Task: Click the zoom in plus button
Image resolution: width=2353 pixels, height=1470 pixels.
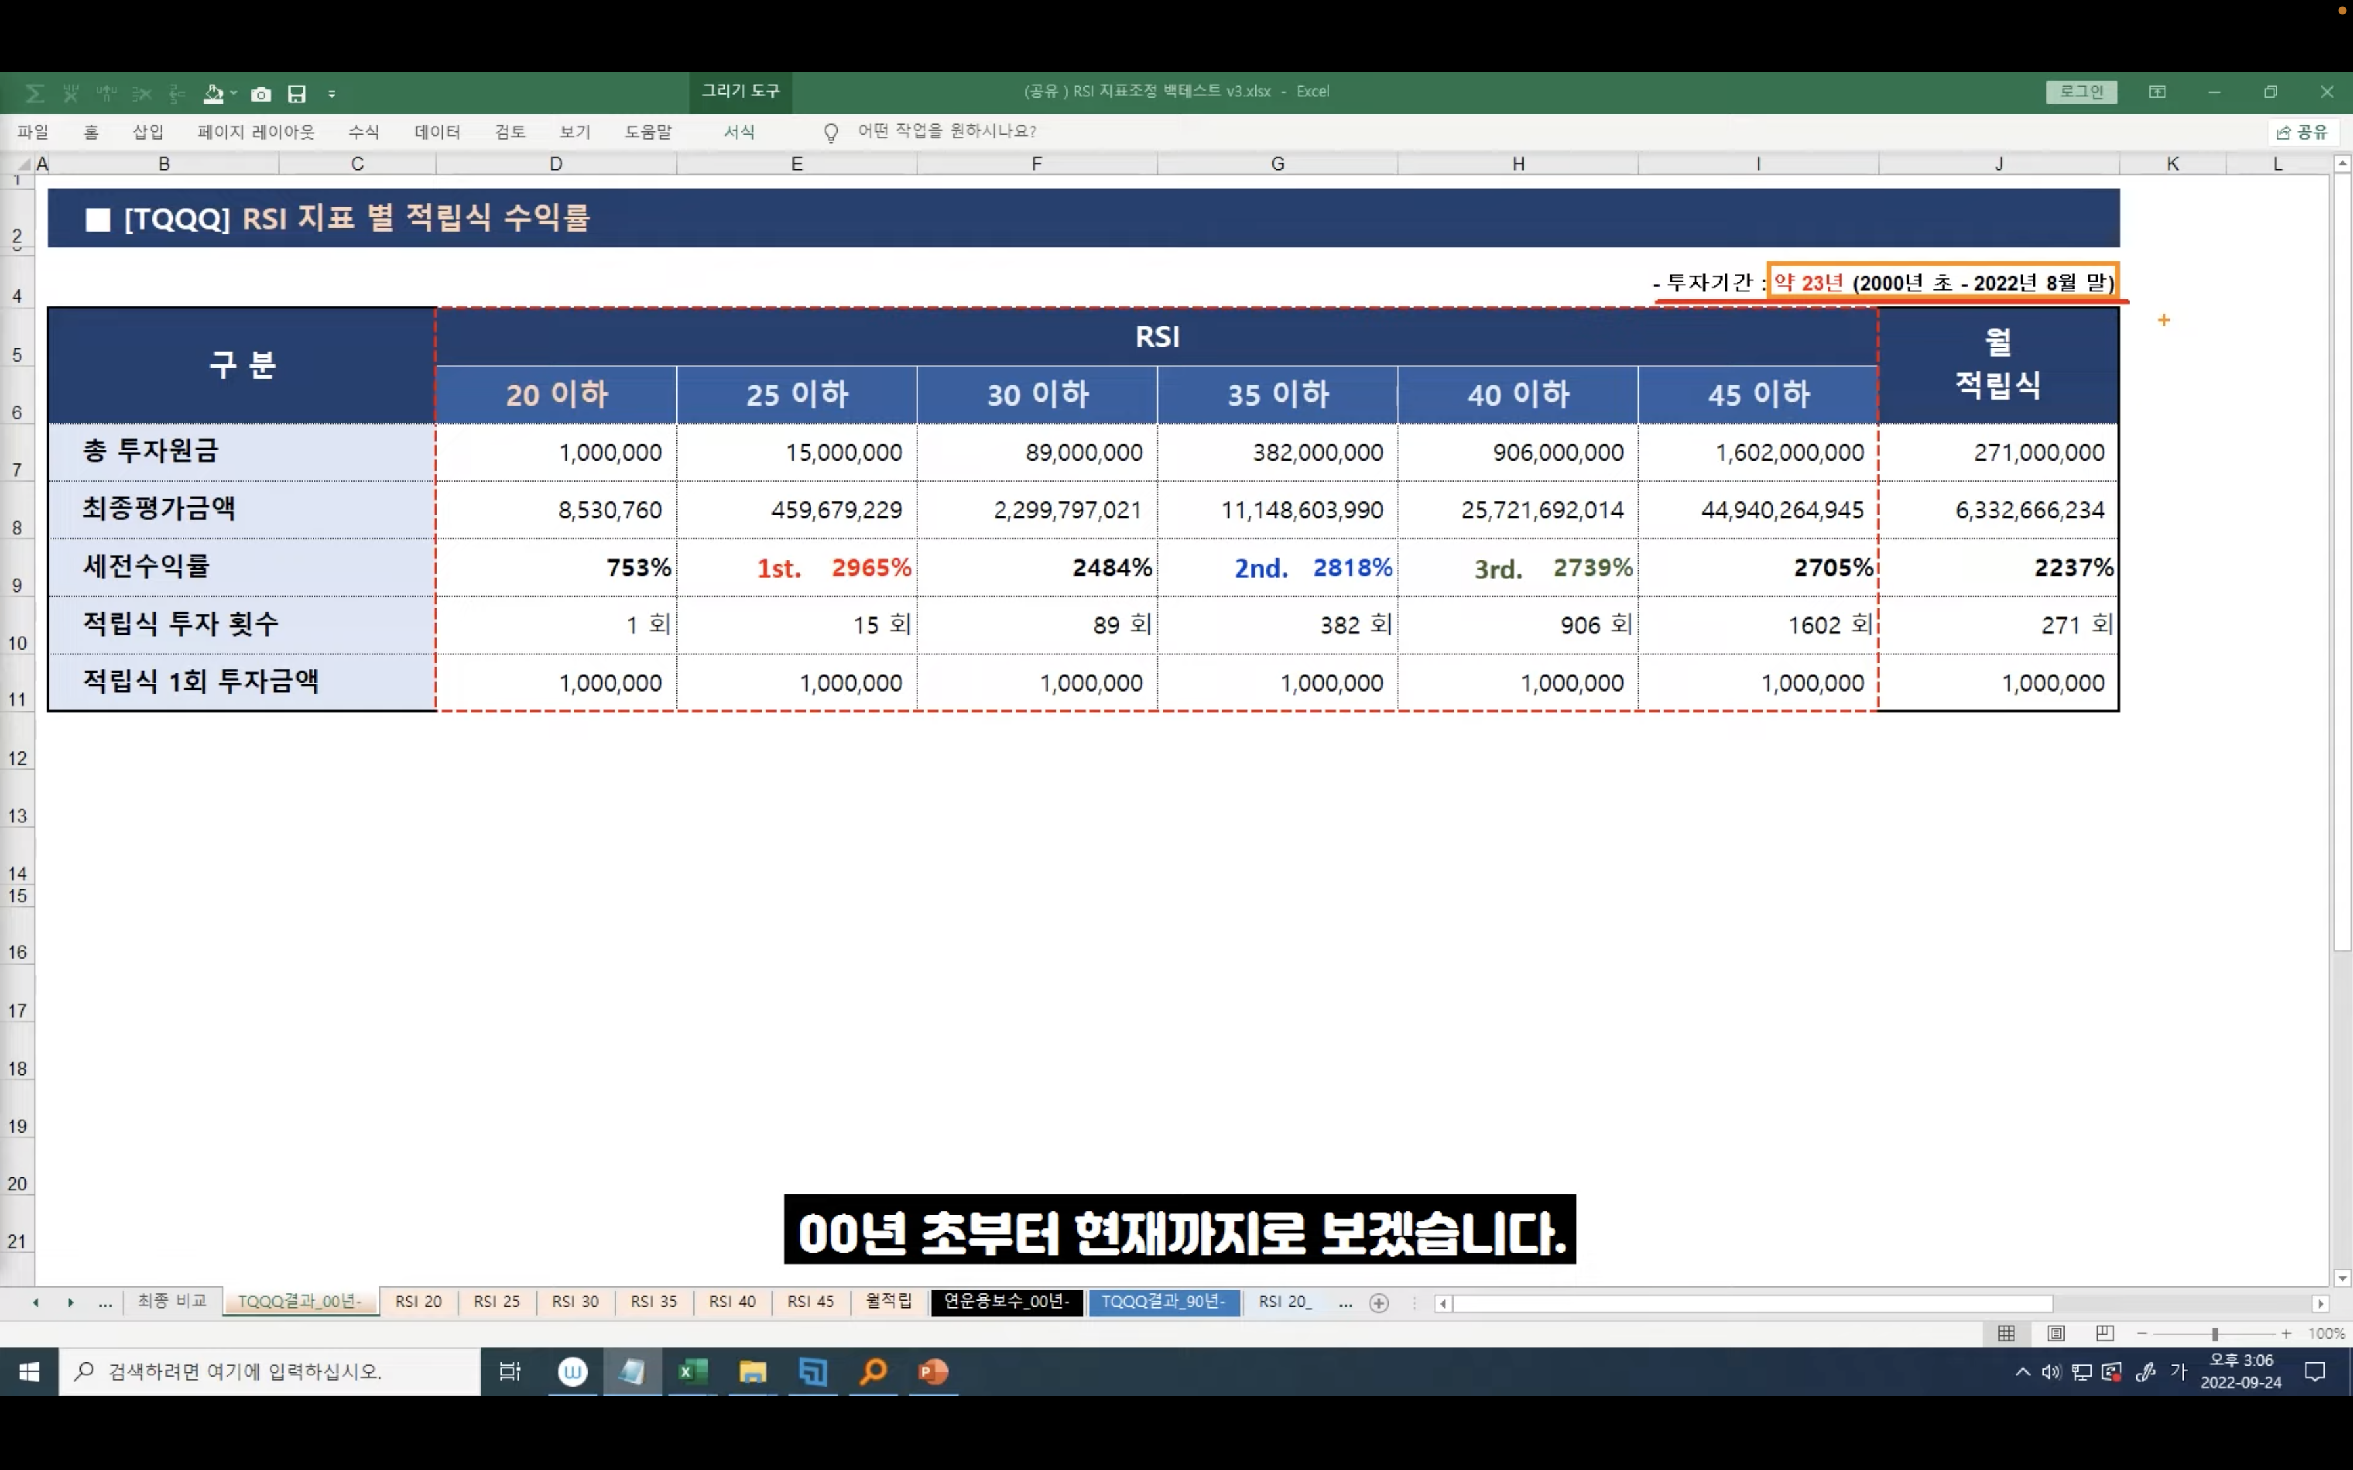Action: pyautogui.click(x=2286, y=1334)
